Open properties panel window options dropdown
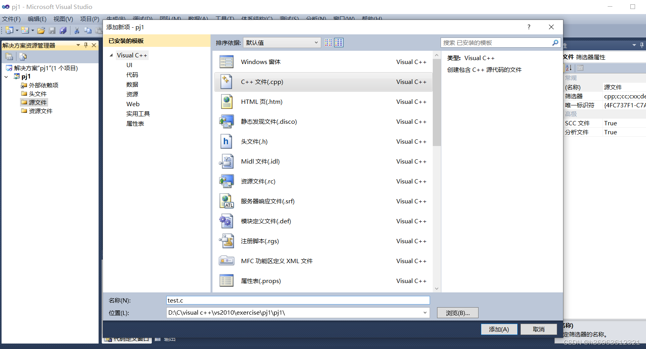The width and height of the screenshot is (646, 349). pos(634,45)
